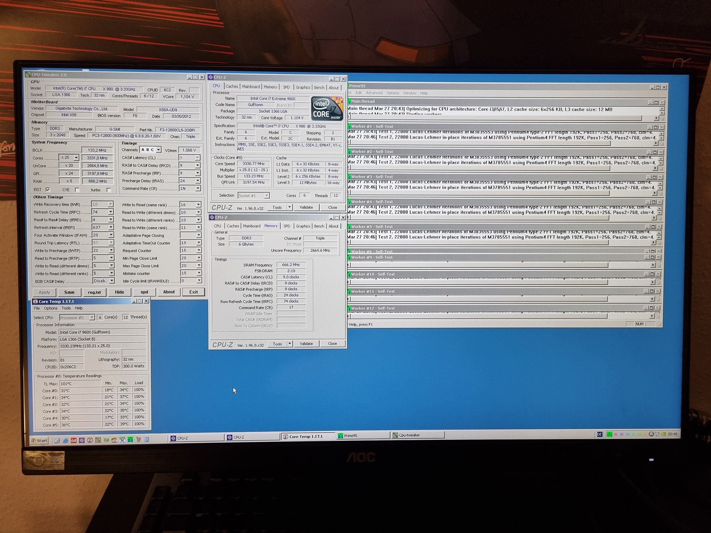Click Prime95 Main thread window icon
The height and width of the screenshot is (533, 711).
click(x=349, y=101)
